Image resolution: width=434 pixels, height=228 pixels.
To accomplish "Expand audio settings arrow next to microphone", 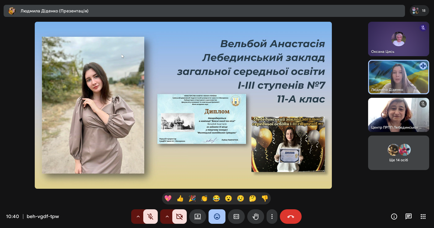I will pyautogui.click(x=138, y=217).
